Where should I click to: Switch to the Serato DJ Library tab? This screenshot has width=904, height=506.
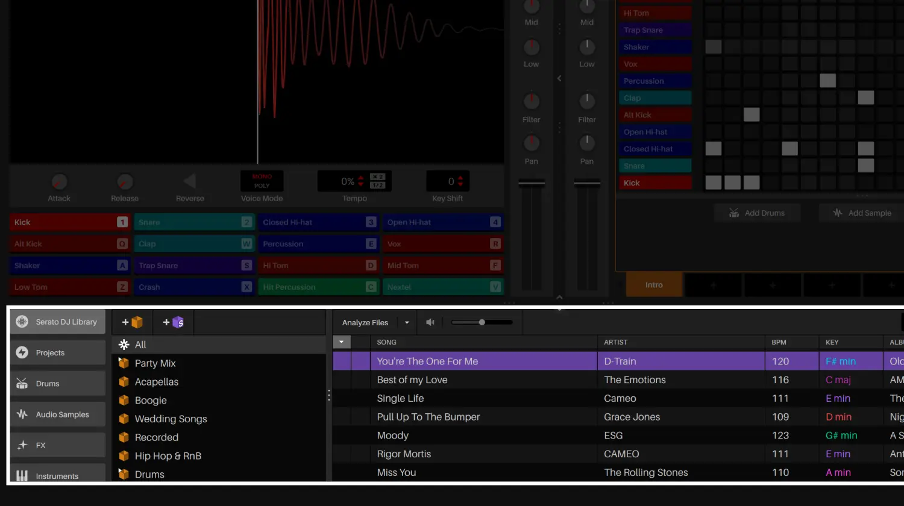(58, 322)
